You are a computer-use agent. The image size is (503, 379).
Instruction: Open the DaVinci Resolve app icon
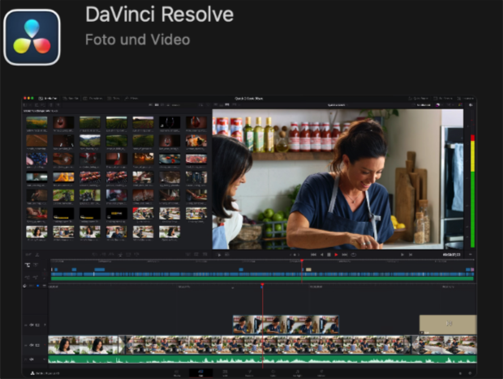click(32, 37)
